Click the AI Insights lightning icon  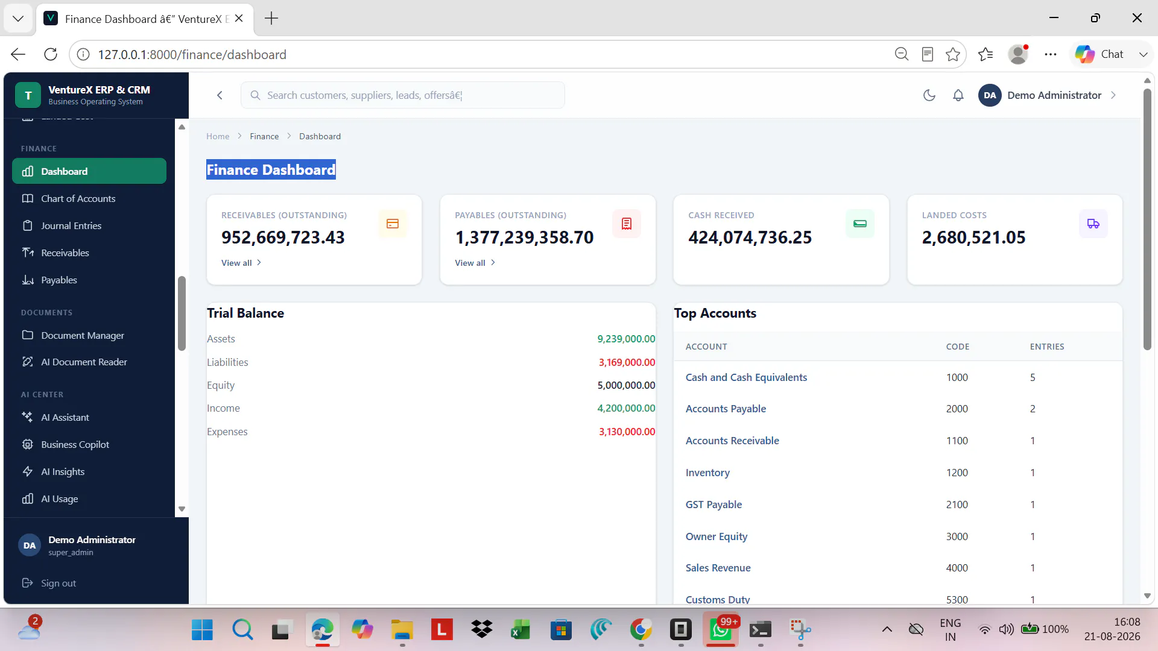tap(28, 471)
